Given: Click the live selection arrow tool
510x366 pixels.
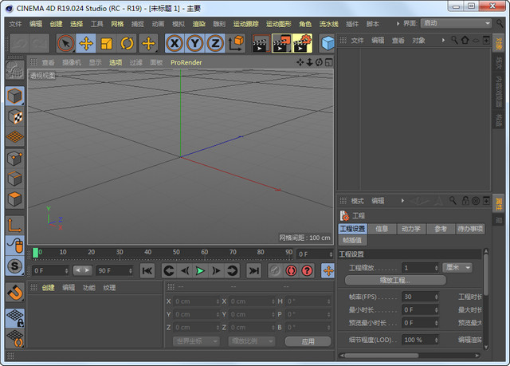Looking at the screenshot, I should [x=66, y=43].
